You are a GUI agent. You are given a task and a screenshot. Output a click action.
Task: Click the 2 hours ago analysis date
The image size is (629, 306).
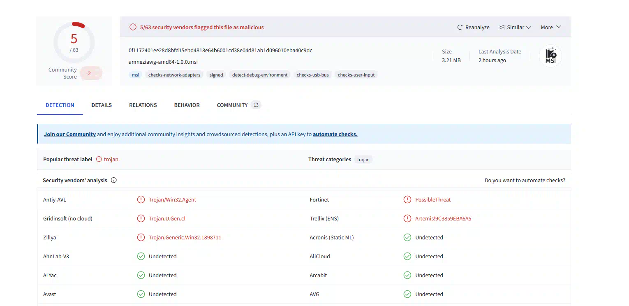[x=492, y=60]
